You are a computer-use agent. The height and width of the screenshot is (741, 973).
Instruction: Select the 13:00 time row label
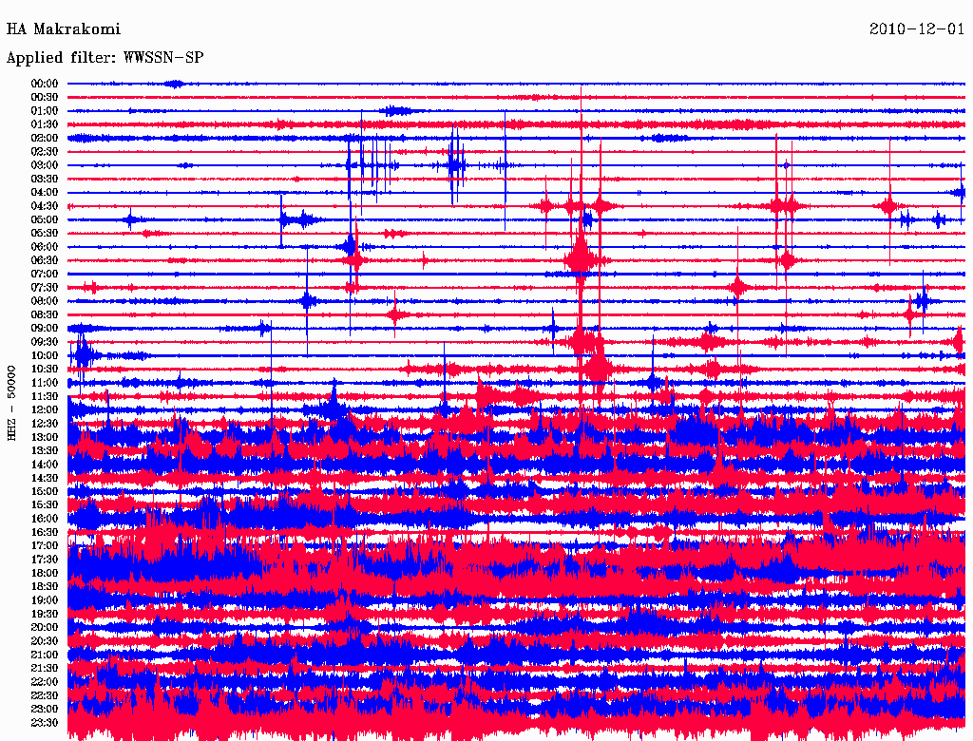click(x=45, y=437)
